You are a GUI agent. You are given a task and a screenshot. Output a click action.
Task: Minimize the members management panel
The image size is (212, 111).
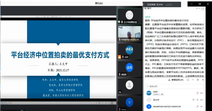click(193, 80)
